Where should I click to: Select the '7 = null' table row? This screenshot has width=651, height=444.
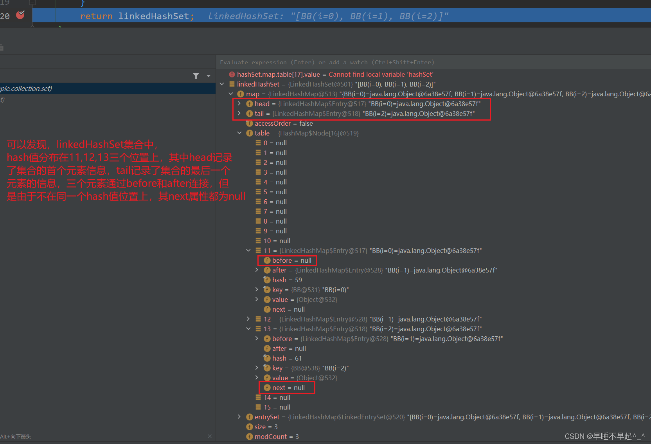433,211
